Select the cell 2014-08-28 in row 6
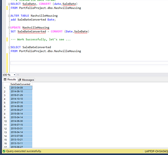Screen dimensions: 168x155 (21, 106)
